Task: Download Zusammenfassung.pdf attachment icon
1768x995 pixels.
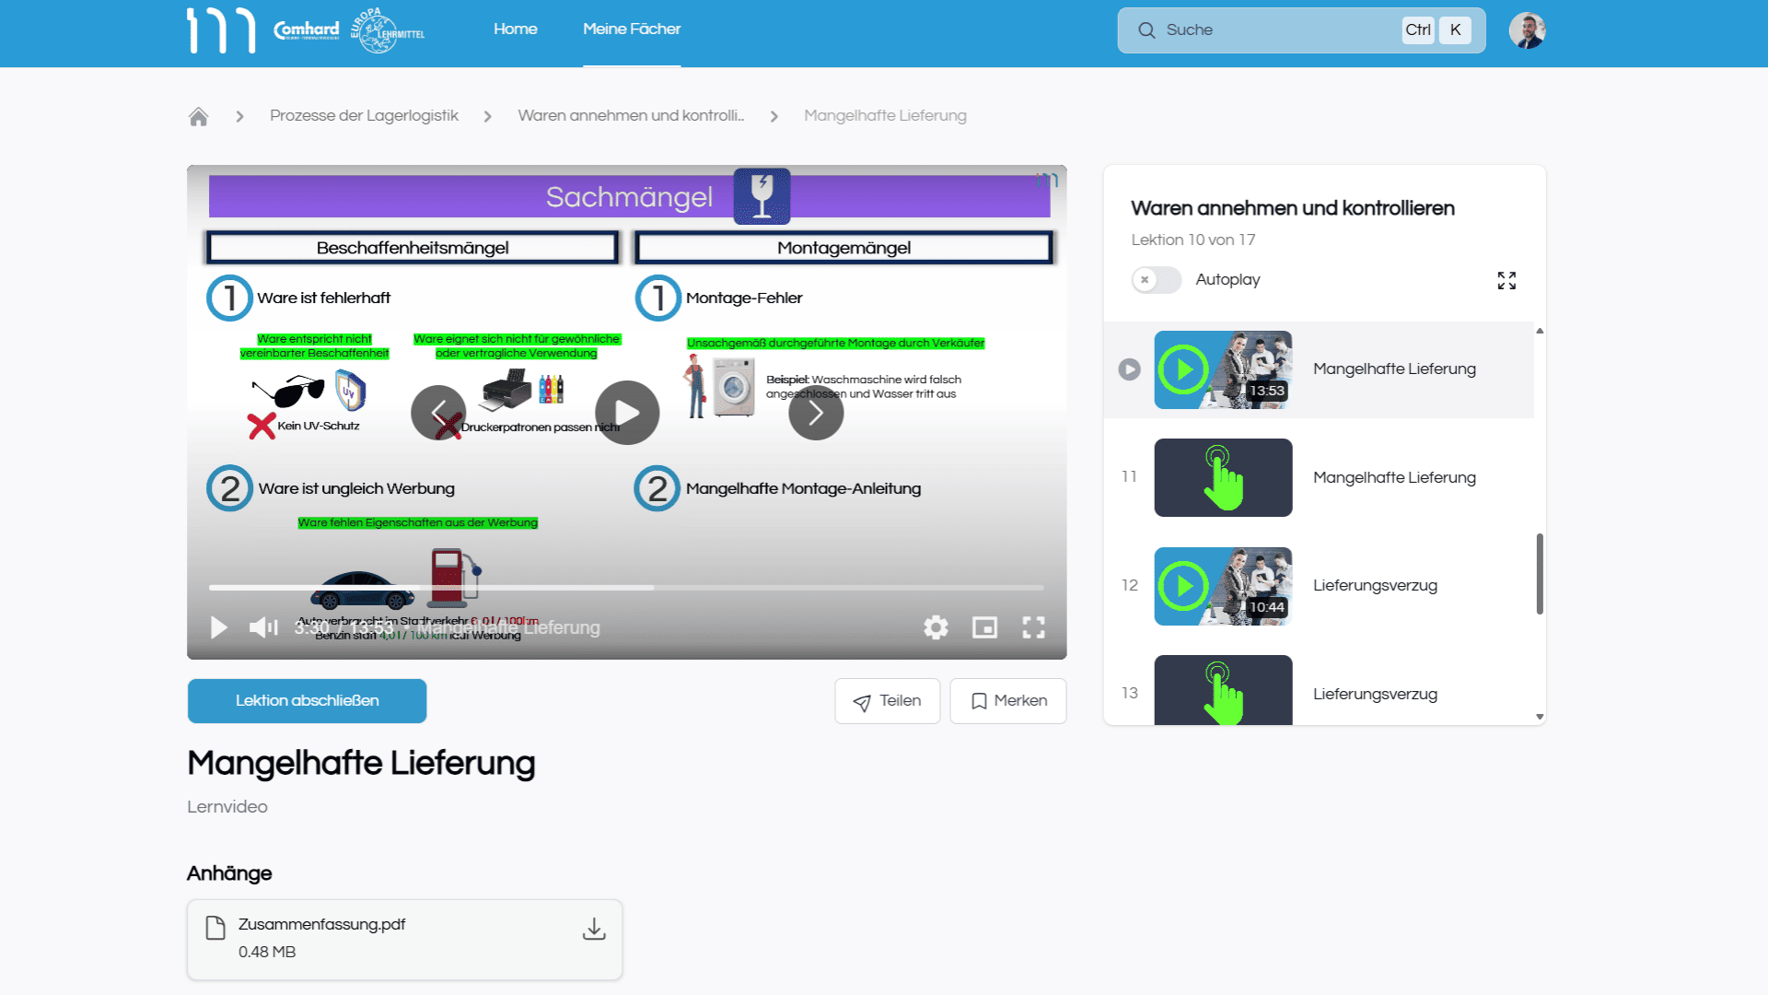Action: 594,929
